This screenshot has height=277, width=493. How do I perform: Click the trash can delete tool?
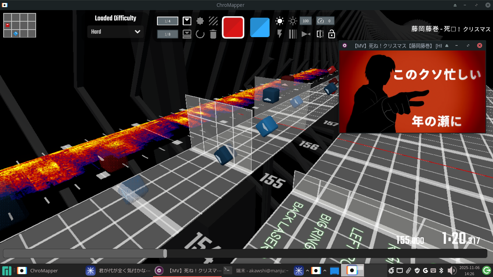coord(213,34)
